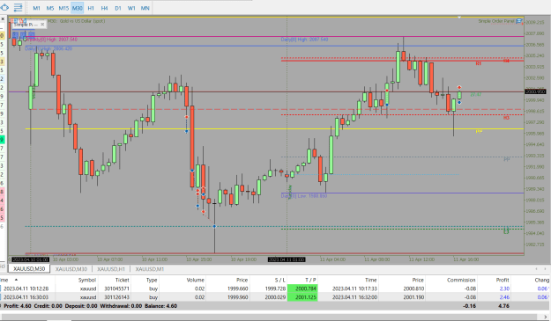The image size is (551, 321).
Task: Sort history by Commission column header
Action: pos(461,280)
